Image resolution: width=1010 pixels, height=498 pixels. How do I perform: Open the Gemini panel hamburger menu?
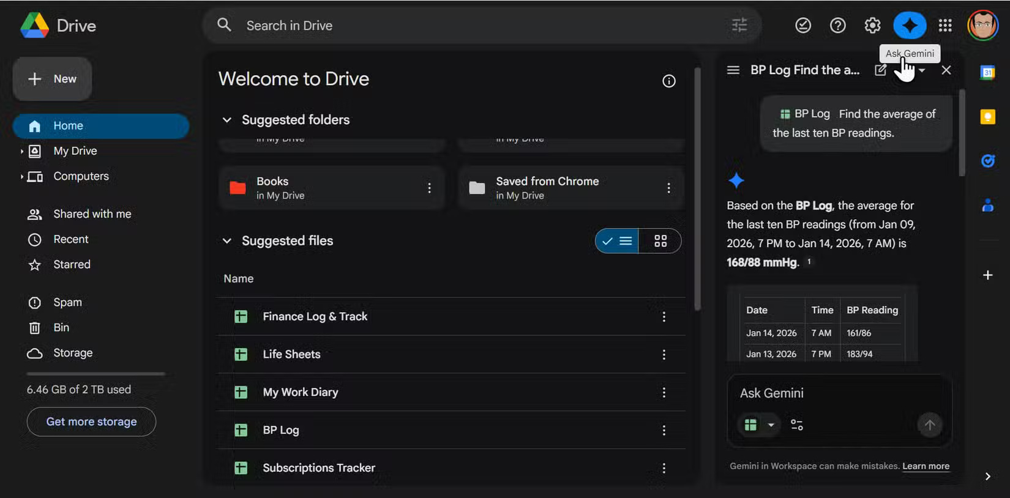coord(733,70)
